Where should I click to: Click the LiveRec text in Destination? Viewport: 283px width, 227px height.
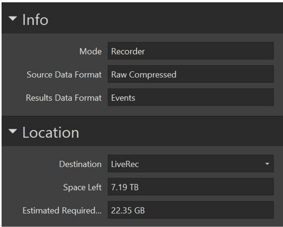coord(125,164)
